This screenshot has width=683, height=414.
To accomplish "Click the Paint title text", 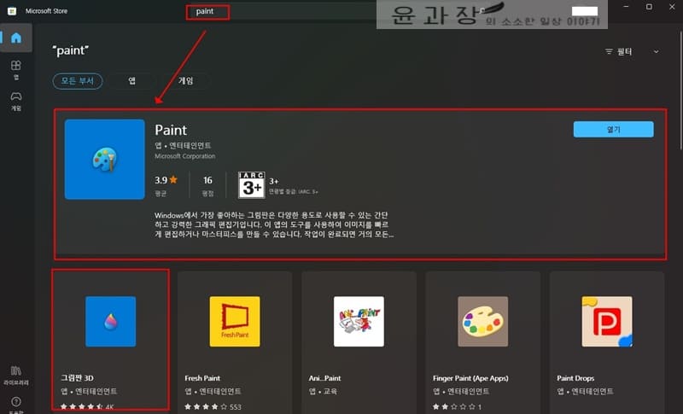I will [171, 130].
